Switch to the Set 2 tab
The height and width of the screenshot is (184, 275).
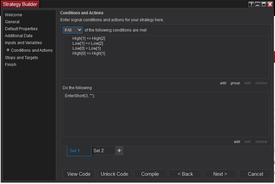coord(99,151)
